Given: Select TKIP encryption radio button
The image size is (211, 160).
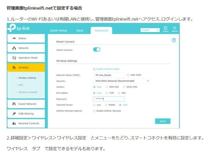Looking at the screenshot, I should [106, 93].
